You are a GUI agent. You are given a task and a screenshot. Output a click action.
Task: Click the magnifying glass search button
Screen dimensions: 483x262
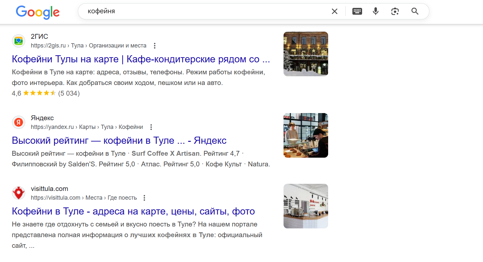pyautogui.click(x=415, y=12)
